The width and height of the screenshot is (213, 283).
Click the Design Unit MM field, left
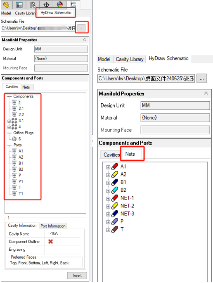click(61, 49)
